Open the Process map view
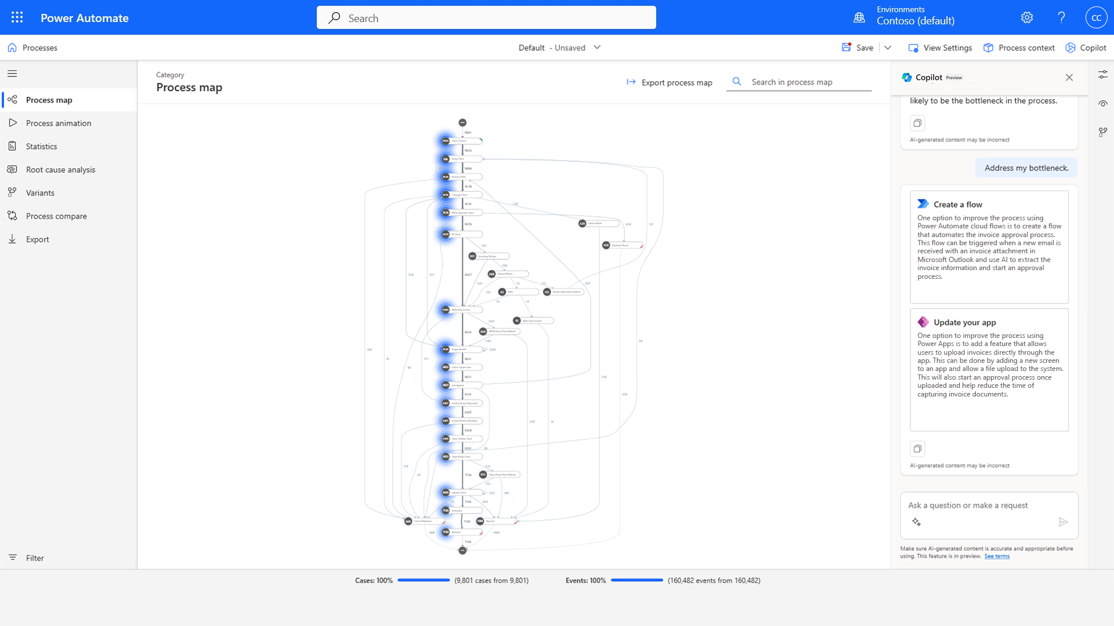Screen dimensions: 1114x626 click(49, 99)
